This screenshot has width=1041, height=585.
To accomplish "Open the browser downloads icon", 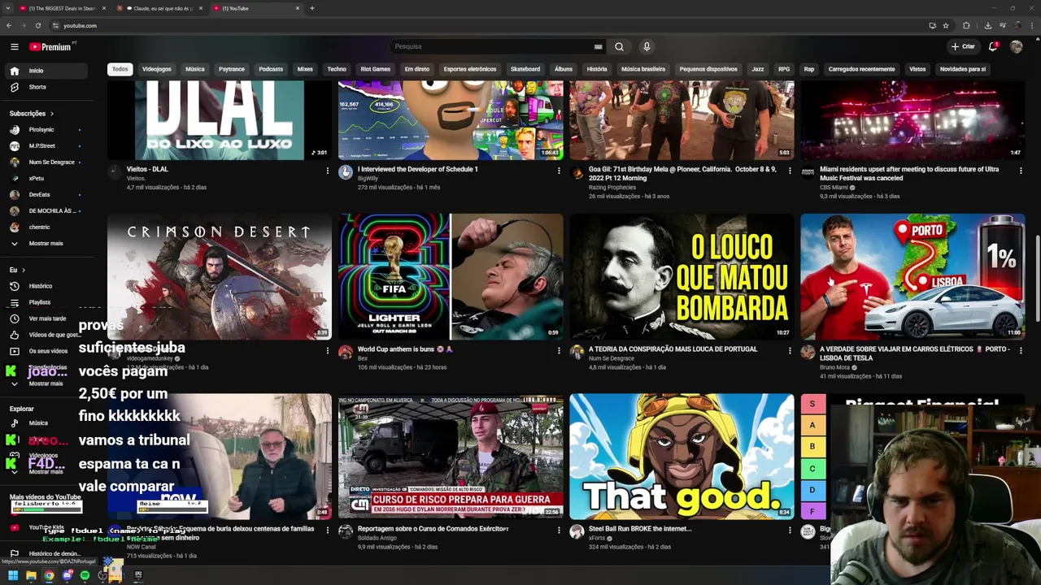I will coord(987,25).
